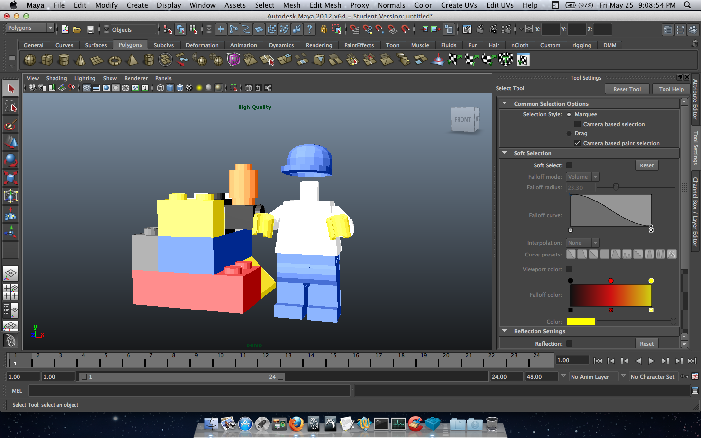Create a polygon sphere from the shelf
701x438 pixels.
30,60
